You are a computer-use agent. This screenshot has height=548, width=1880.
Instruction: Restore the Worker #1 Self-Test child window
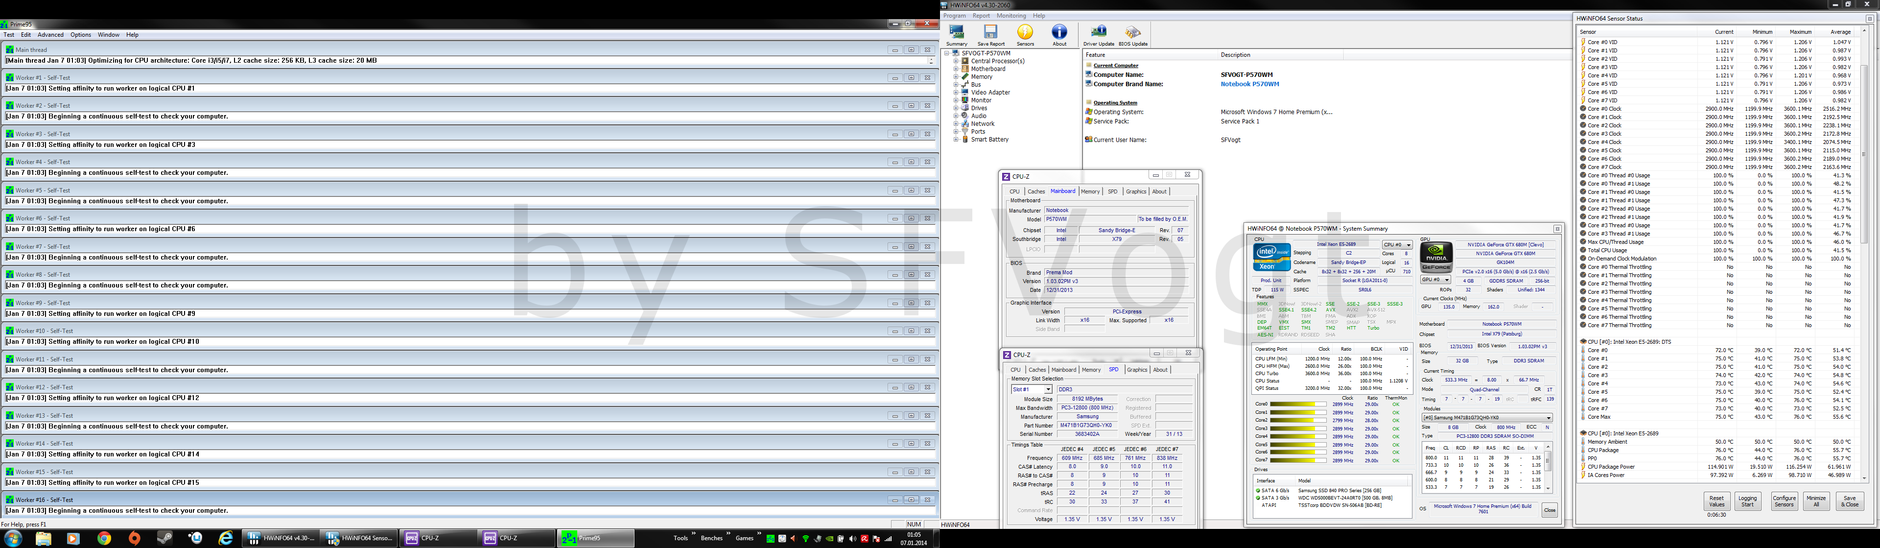tap(911, 78)
